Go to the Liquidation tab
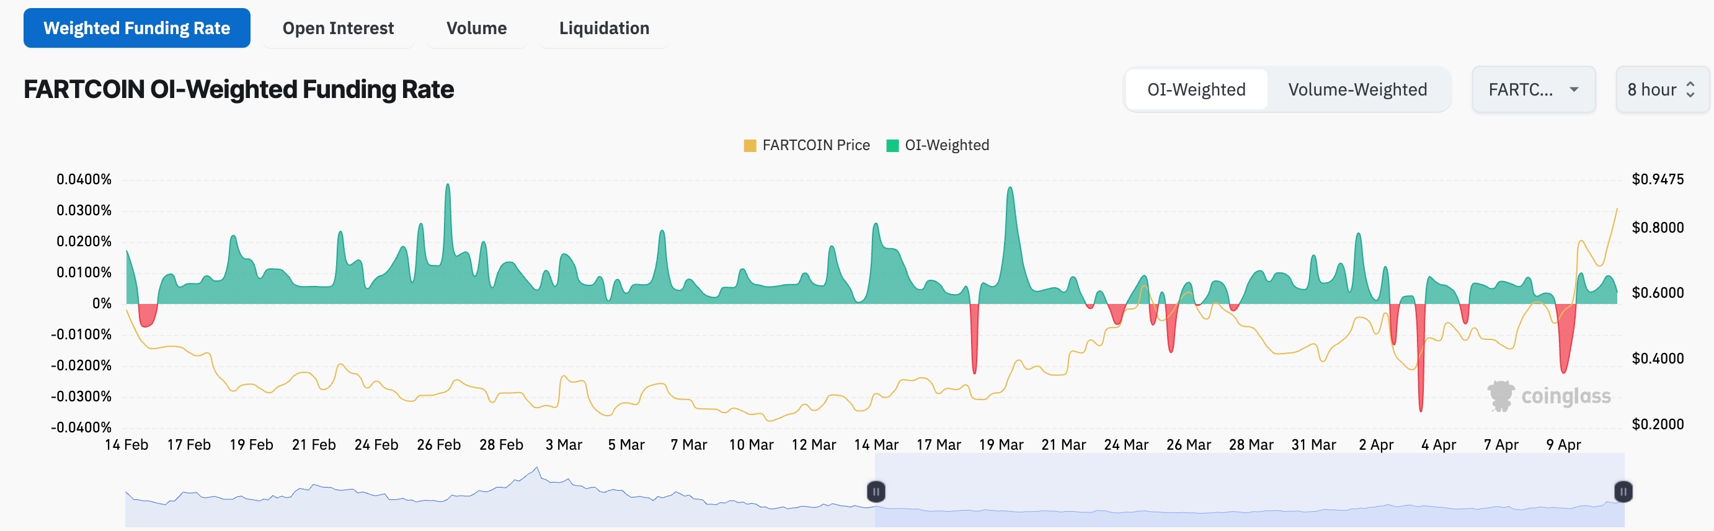Screen dimensions: 1714x531 pos(604,28)
